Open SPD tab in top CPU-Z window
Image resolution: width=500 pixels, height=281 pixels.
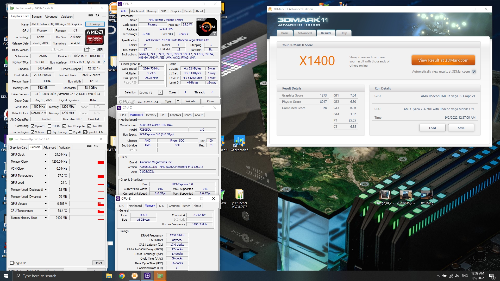click(163, 11)
